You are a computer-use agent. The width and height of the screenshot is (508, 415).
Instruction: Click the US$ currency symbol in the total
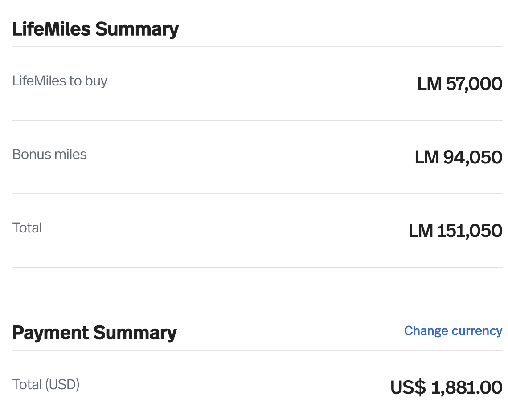(408, 387)
